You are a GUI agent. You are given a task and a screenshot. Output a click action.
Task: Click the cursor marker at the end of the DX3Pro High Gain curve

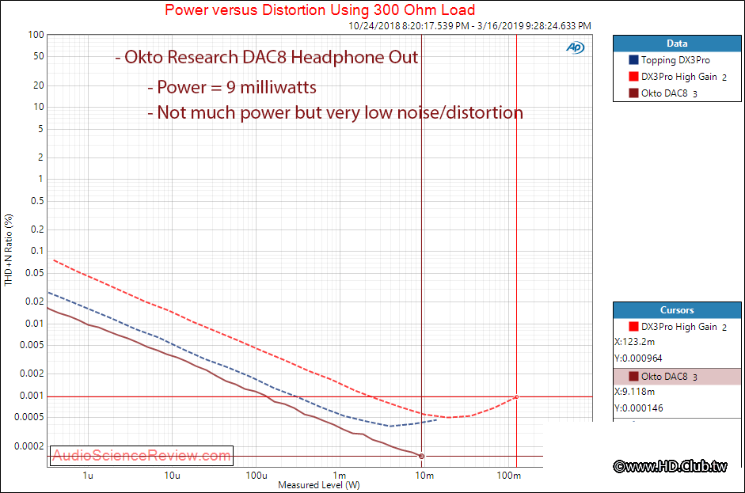516,397
